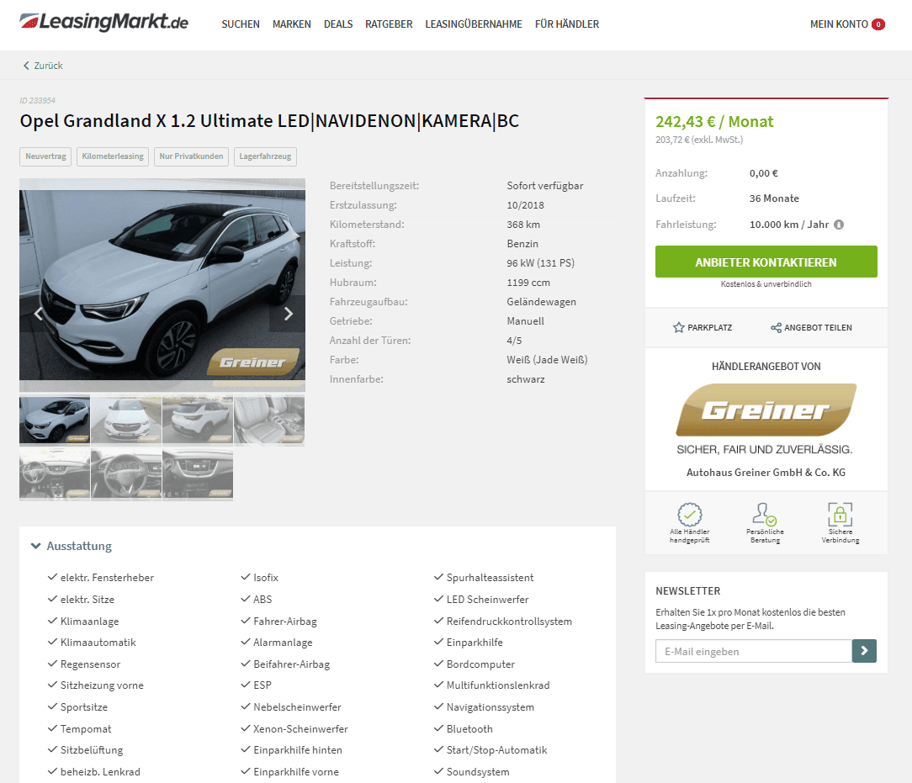Click the Lagerfahrzeug tag
Image resolution: width=912 pixels, height=783 pixels.
[265, 156]
